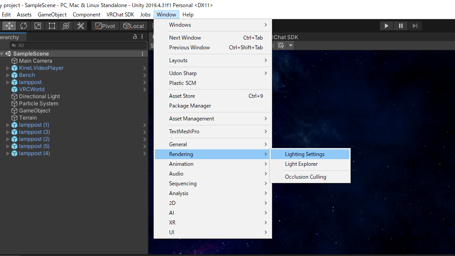Select the Rotate tool
Viewport: 455px width, 256px height.
(x=23, y=26)
